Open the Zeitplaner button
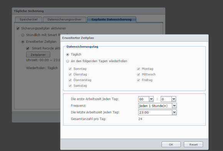 tap(38, 55)
